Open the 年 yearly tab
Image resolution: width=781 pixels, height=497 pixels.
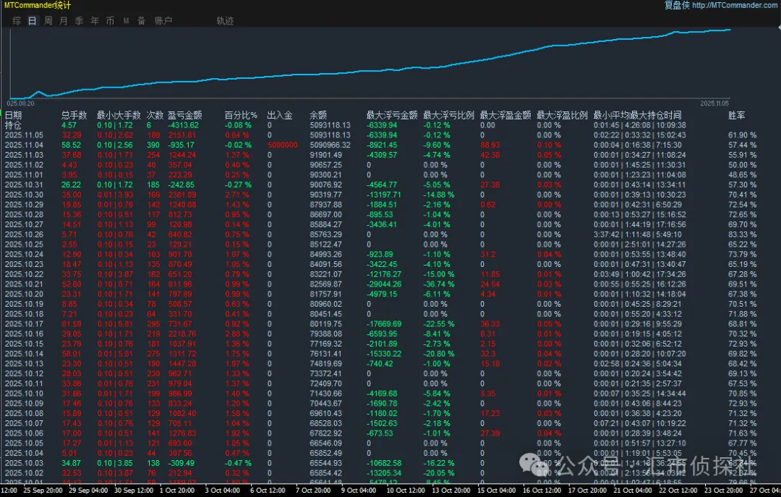(x=95, y=21)
